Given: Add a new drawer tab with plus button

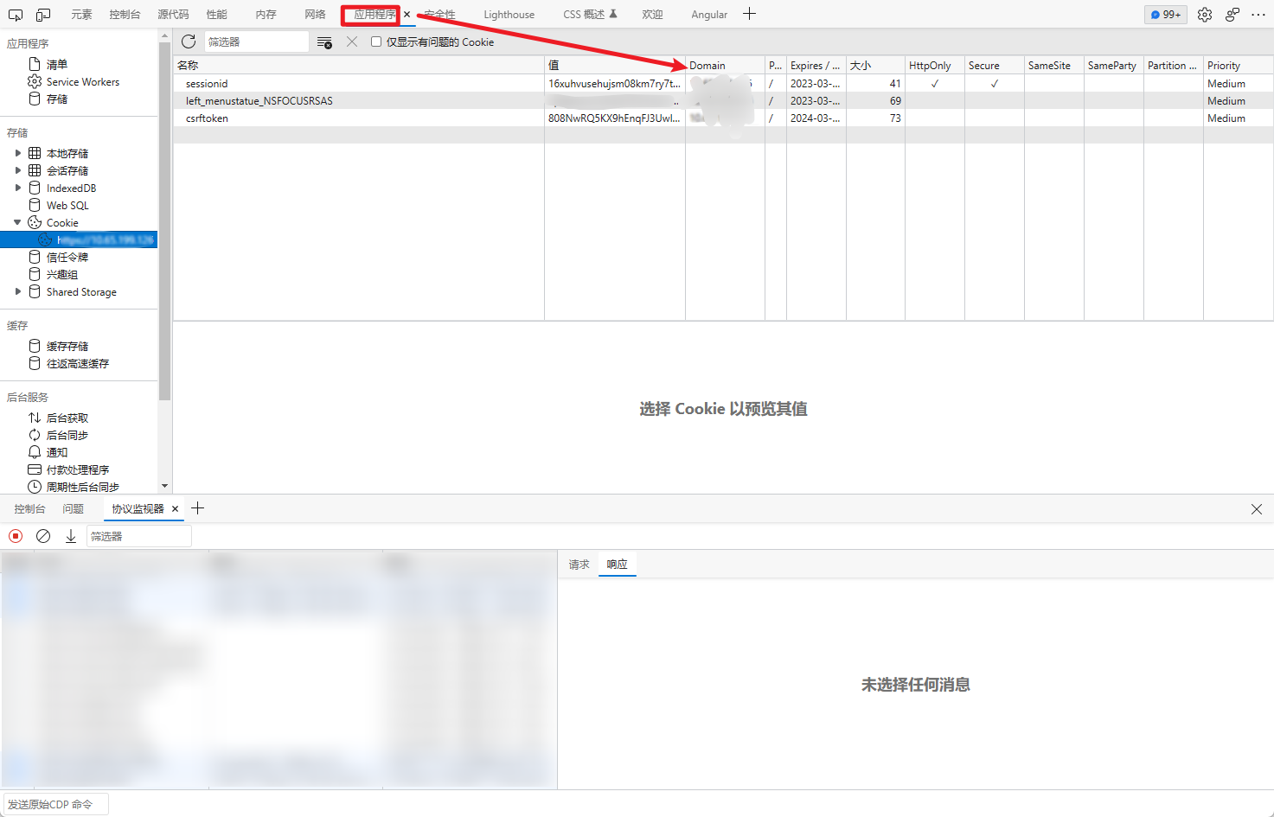Looking at the screenshot, I should coord(197,508).
